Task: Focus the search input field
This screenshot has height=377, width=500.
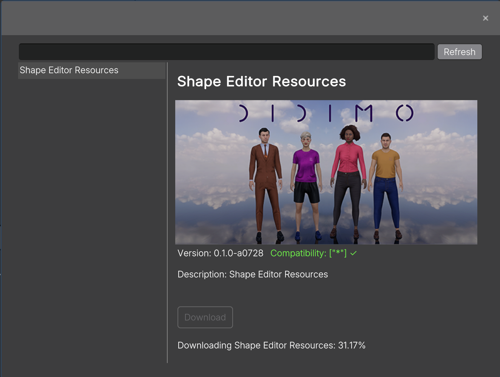Action: click(227, 52)
